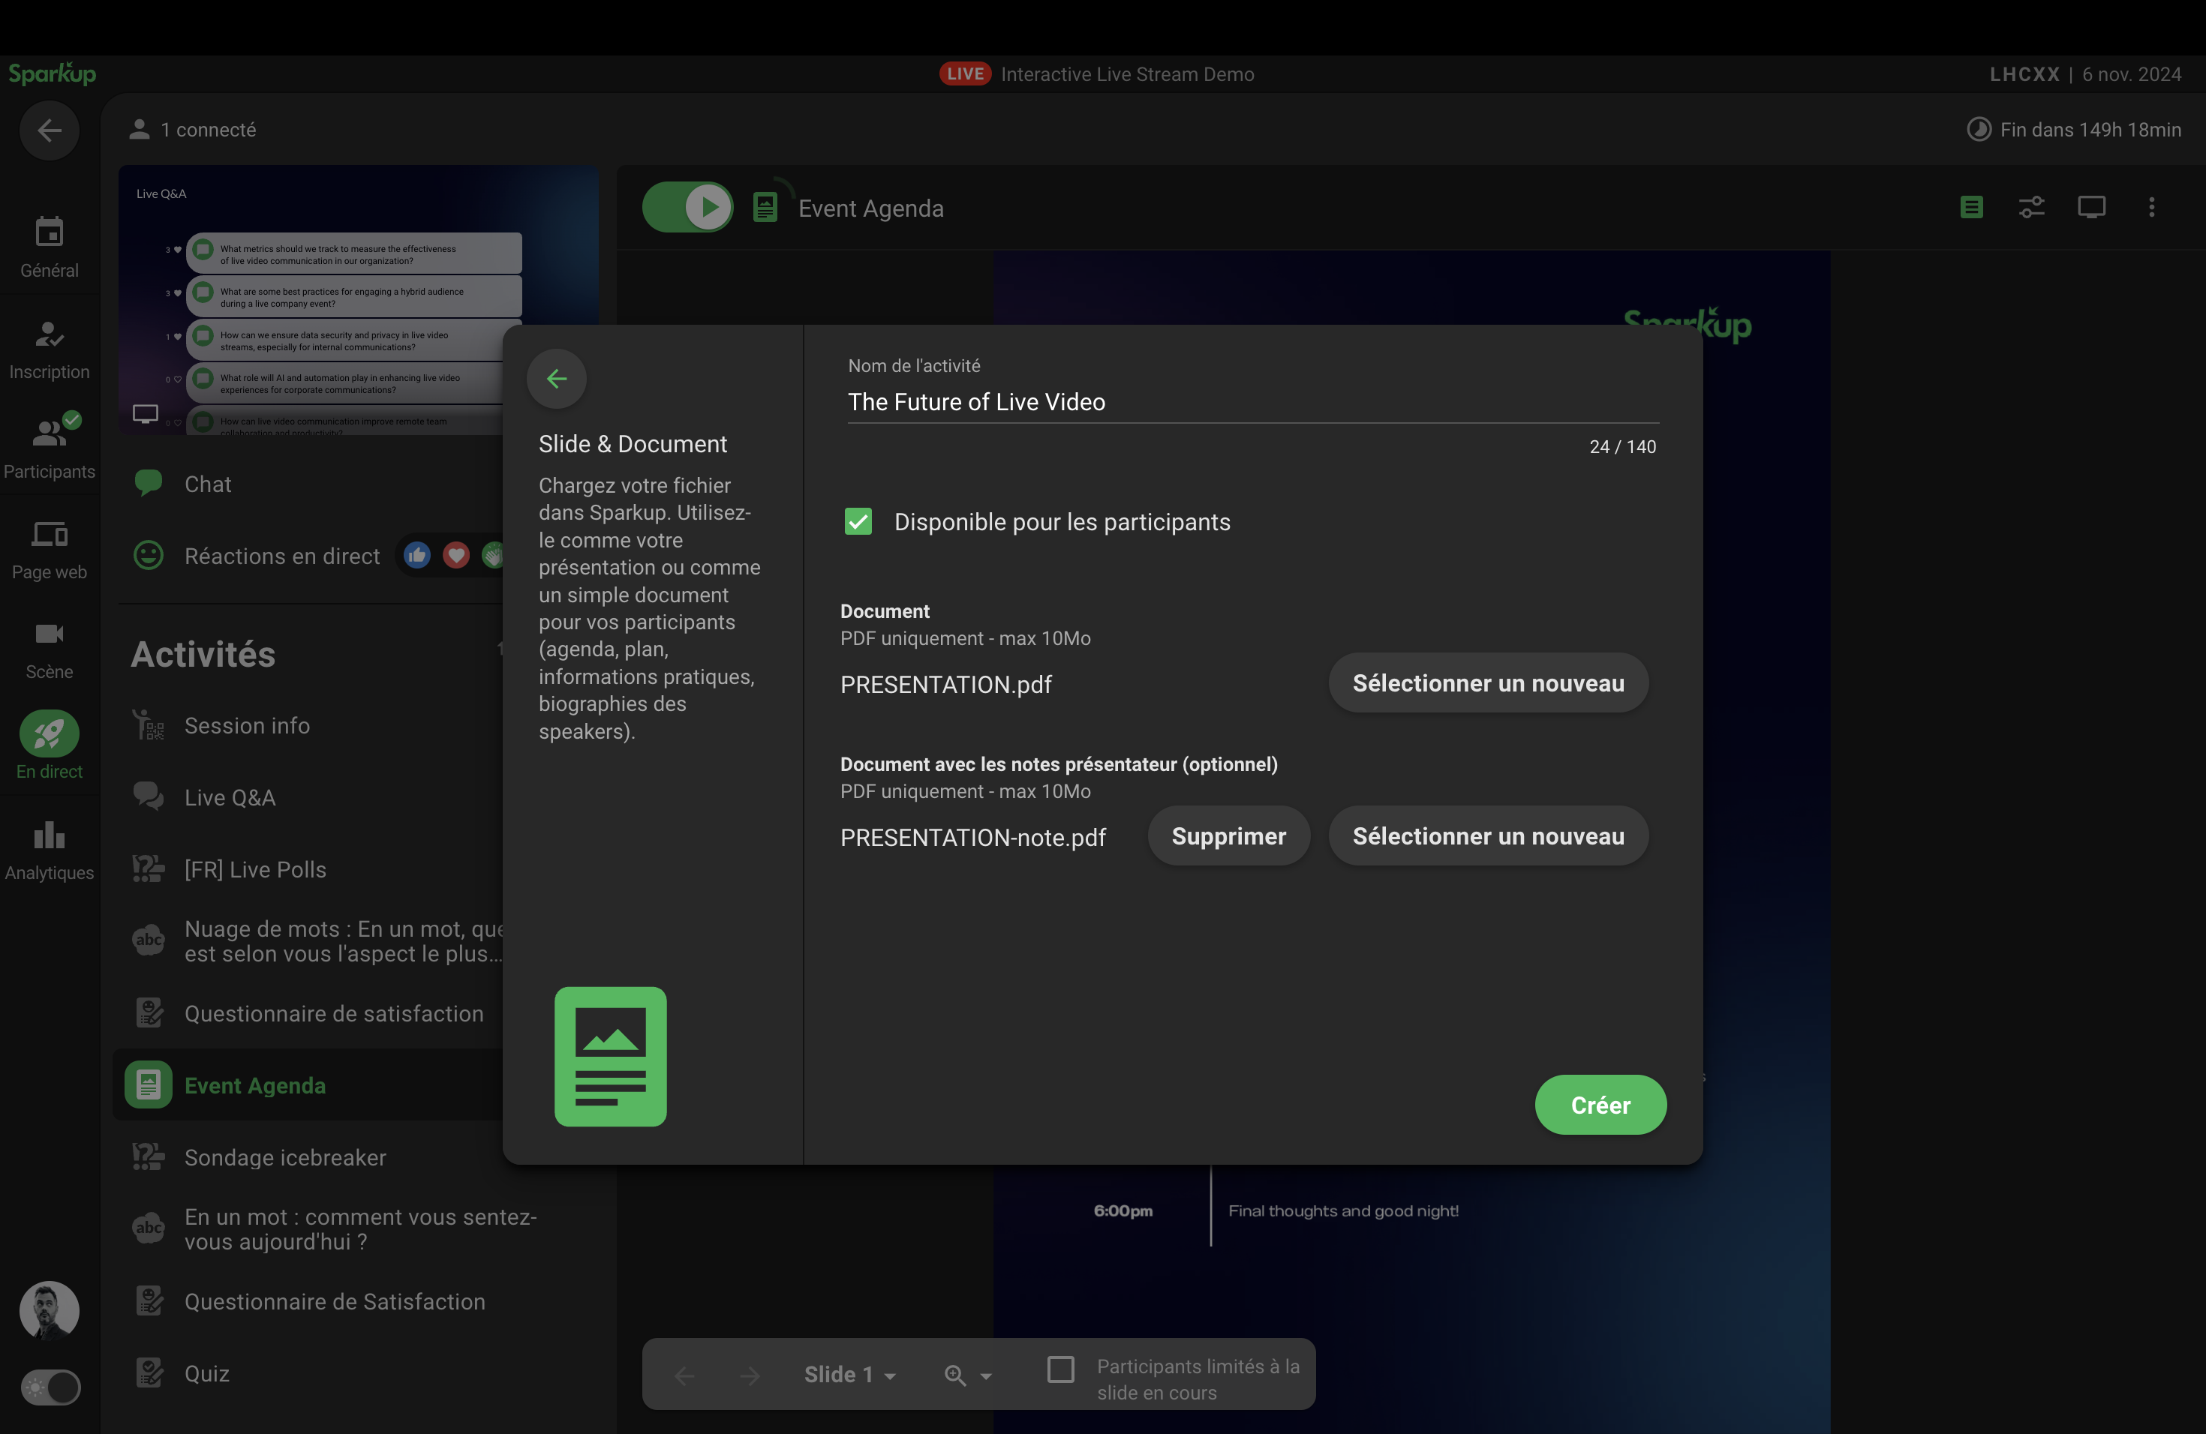
Task: Open the Général sidebar section
Action: (x=49, y=247)
